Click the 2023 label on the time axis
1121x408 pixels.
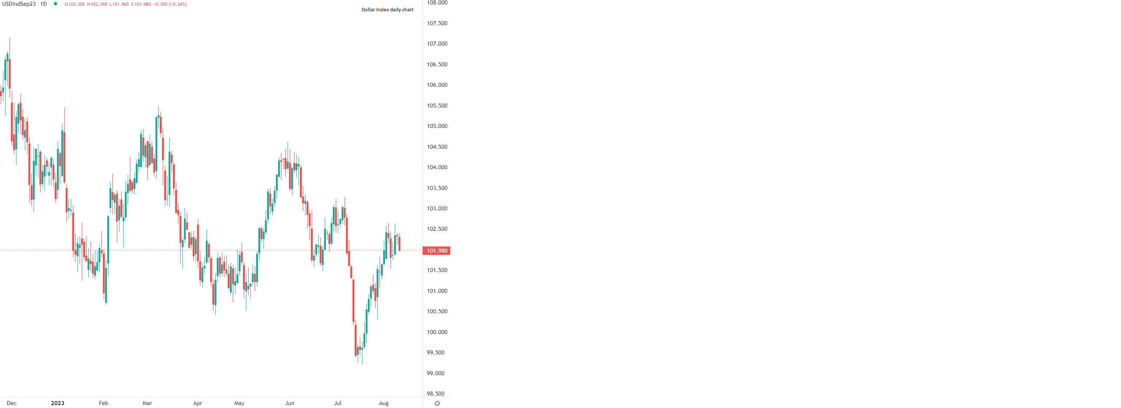tap(57, 403)
